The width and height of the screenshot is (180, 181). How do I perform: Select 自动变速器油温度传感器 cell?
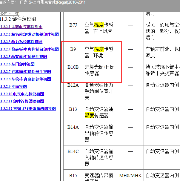pos(100,112)
